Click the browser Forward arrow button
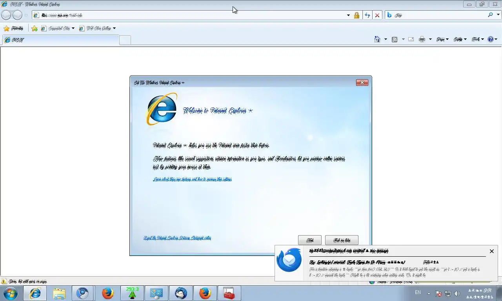Image resolution: width=502 pixels, height=301 pixels. (x=17, y=15)
